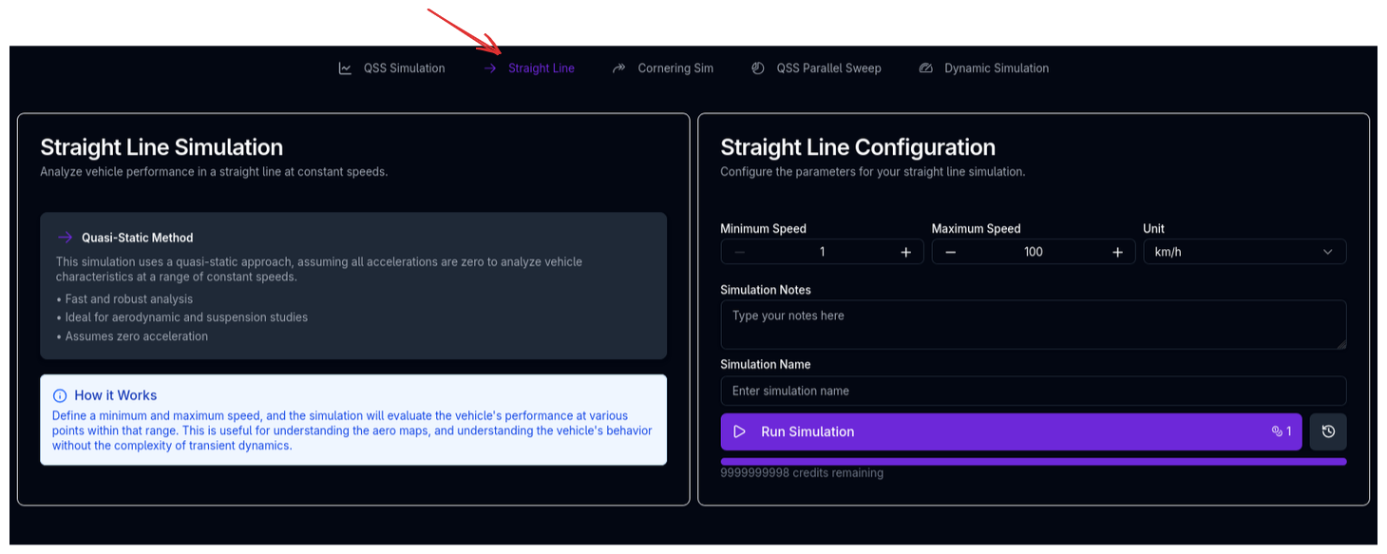
Task: Focus the Simulation Name input field
Action: [x=1033, y=391]
